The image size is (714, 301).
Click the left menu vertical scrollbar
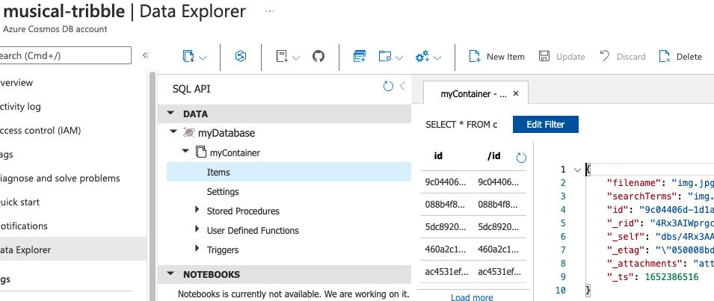(152, 185)
